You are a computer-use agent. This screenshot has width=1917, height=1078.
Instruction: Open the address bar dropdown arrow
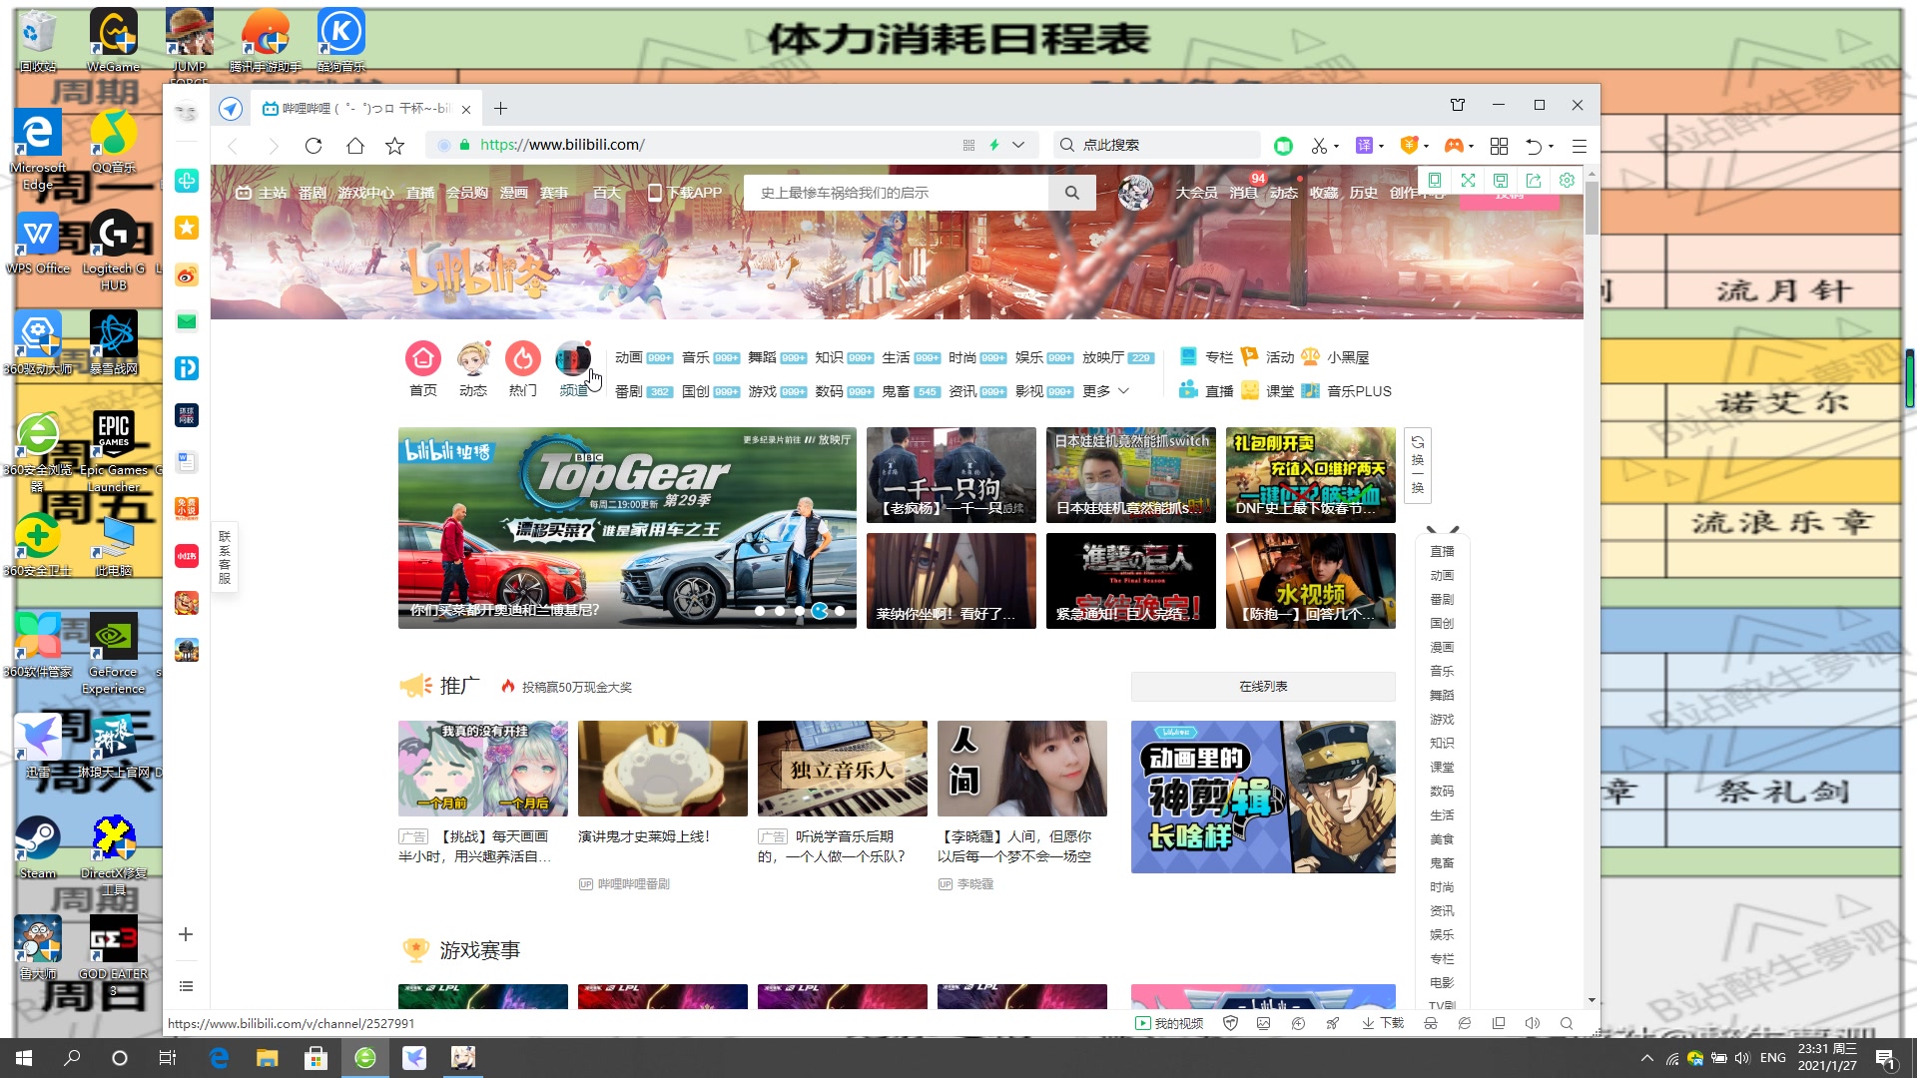[1018, 145]
